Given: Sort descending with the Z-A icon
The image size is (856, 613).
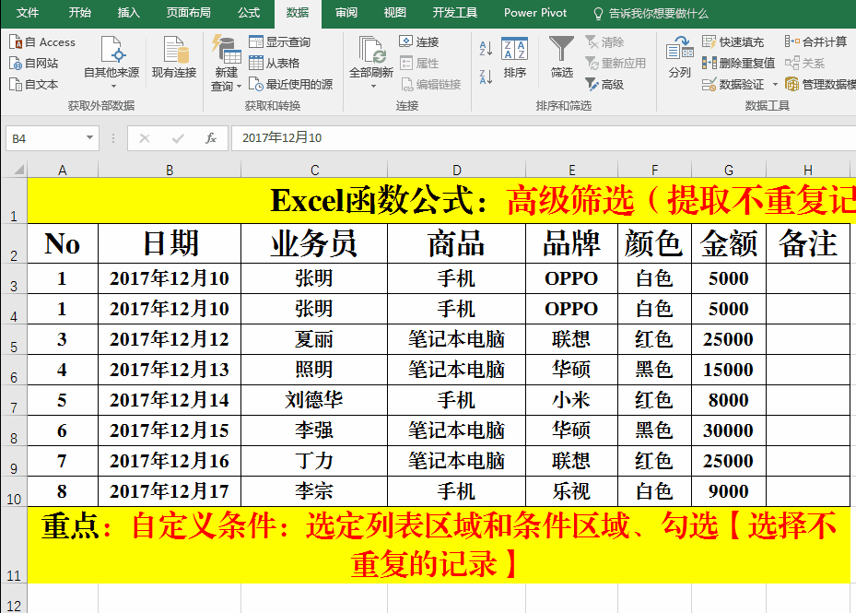Looking at the screenshot, I should click(486, 77).
